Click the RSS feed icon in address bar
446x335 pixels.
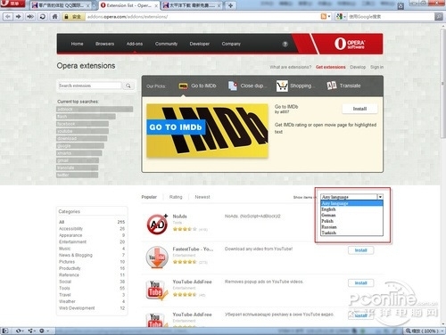(324, 17)
